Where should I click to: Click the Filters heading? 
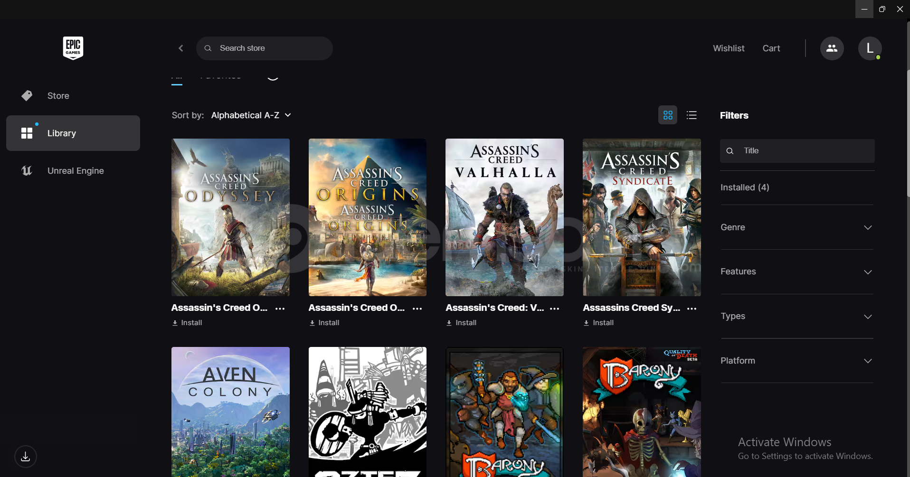point(734,115)
